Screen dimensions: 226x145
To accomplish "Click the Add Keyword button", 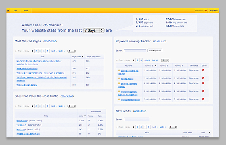I will (155, 50).
